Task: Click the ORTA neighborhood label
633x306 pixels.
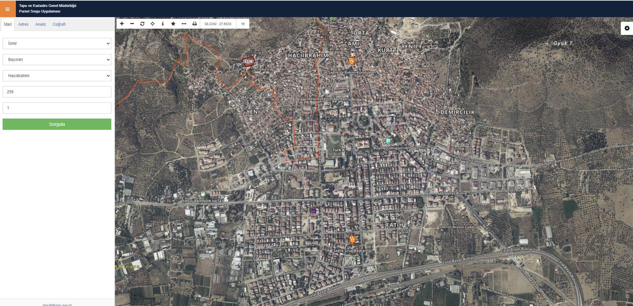Action: [361, 33]
